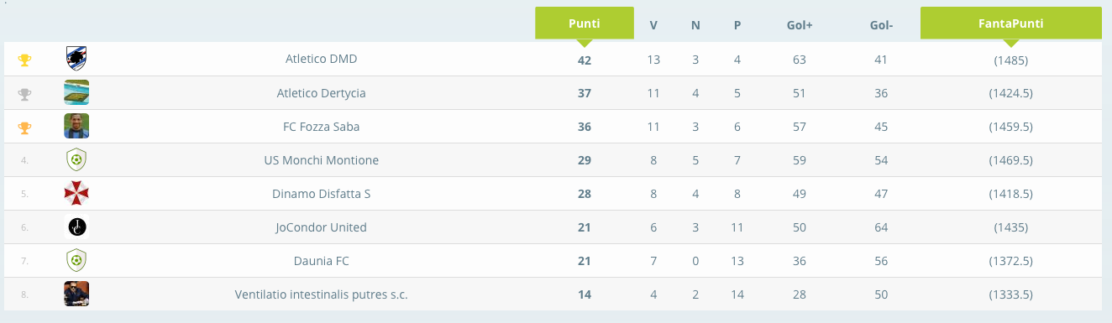1112x323 pixels.
Task: Open Ventilatio intestinalis putres s.c. team link
Action: [x=322, y=294]
